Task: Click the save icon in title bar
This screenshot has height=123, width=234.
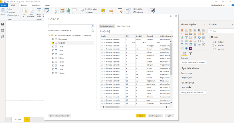Action: (5, 2)
